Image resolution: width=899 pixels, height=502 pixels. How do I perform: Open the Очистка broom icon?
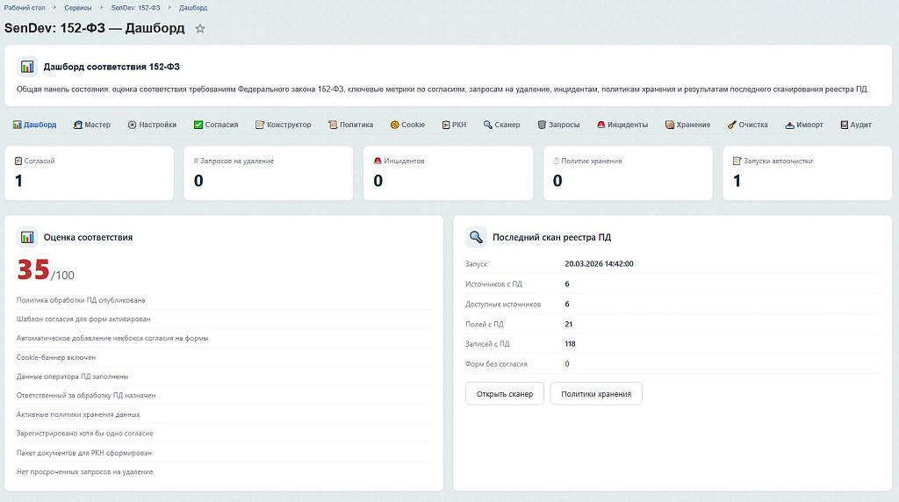pos(732,125)
